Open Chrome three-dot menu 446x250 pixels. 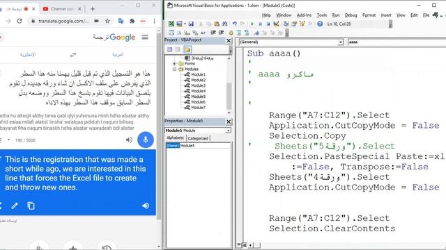coord(154,21)
